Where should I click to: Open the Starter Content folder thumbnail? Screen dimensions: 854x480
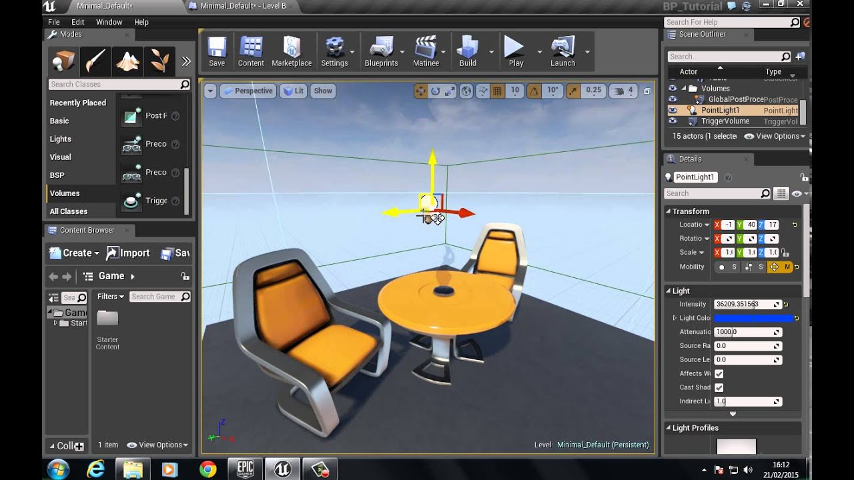107,319
